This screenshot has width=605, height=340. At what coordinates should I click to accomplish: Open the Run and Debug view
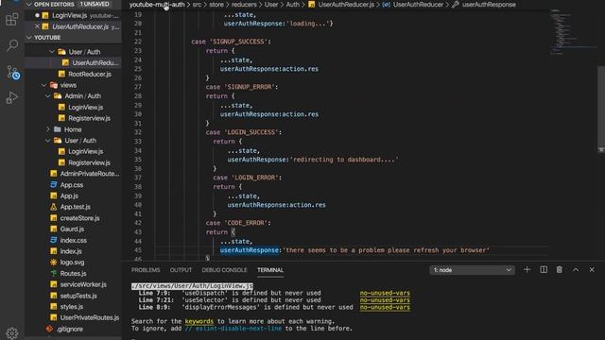[12, 97]
